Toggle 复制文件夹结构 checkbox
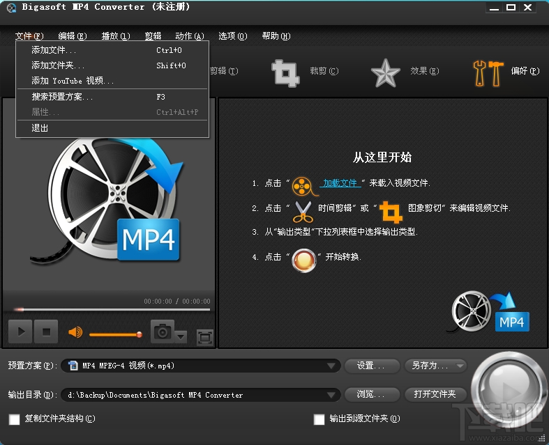Screen dimensions: 549x445 click(x=15, y=419)
